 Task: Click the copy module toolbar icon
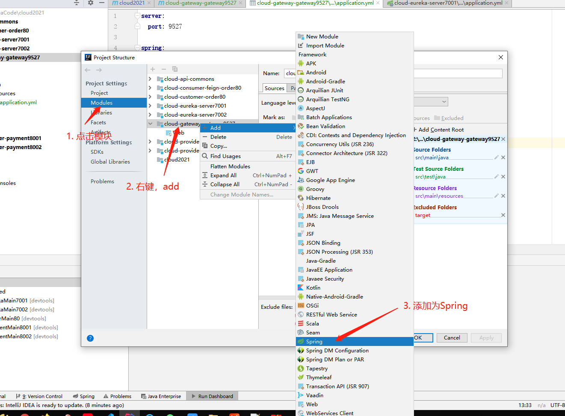point(175,69)
